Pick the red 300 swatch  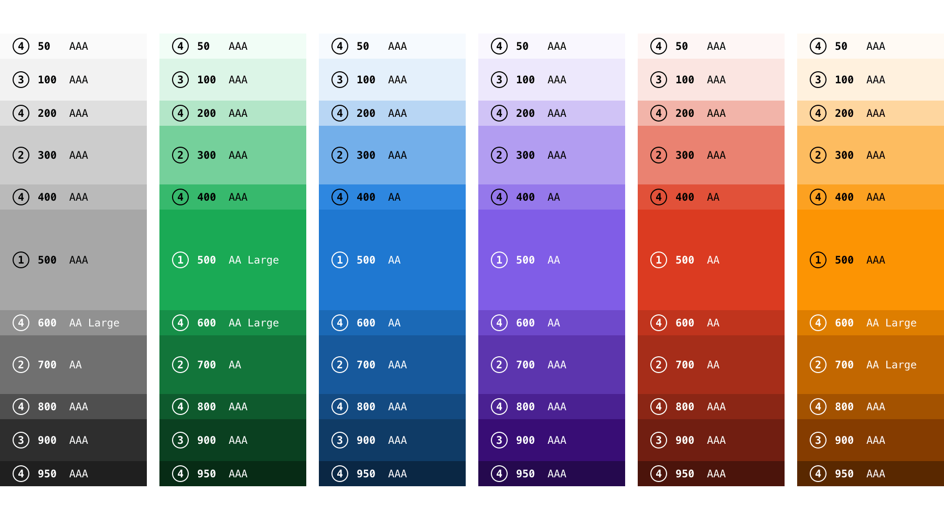click(711, 155)
